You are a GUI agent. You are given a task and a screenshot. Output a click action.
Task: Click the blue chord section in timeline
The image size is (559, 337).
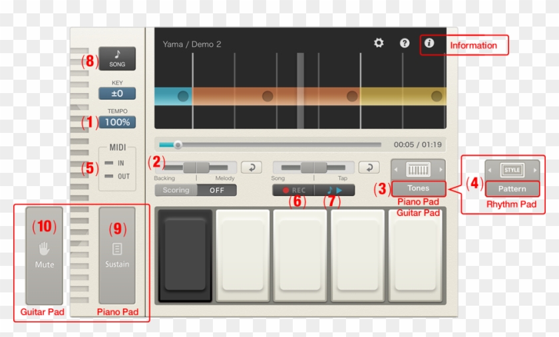[173, 96]
